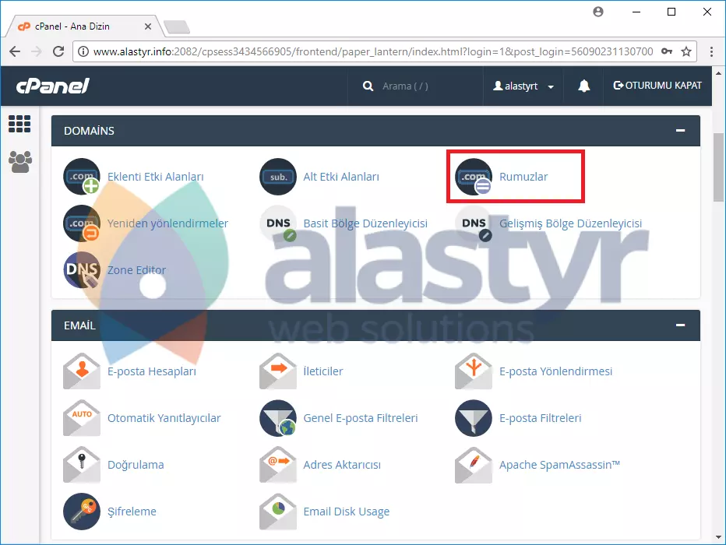
Task: Open the Rumuzlar icon
Action: (473, 177)
